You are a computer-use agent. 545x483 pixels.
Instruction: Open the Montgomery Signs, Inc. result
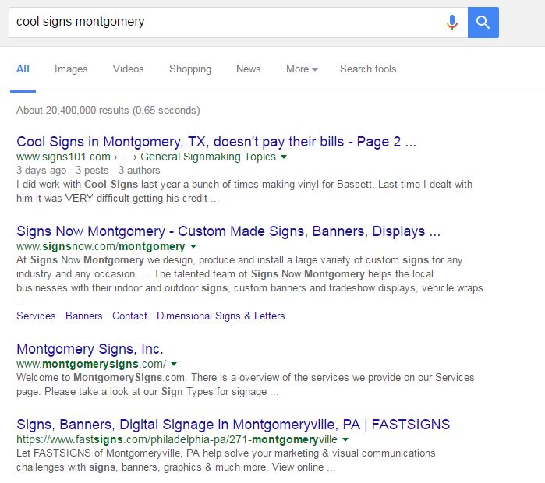(90, 349)
